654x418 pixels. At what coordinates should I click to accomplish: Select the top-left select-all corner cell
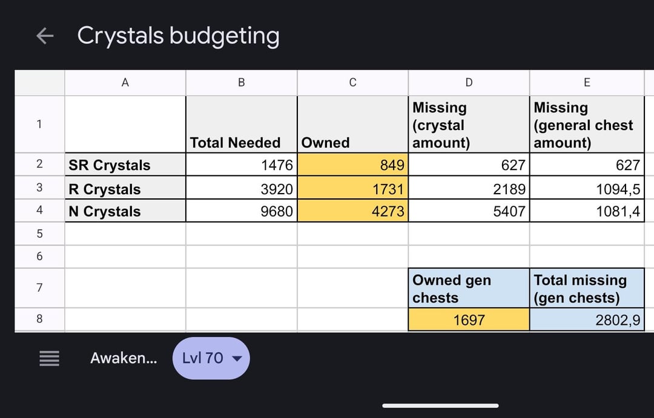pyautogui.click(x=39, y=83)
